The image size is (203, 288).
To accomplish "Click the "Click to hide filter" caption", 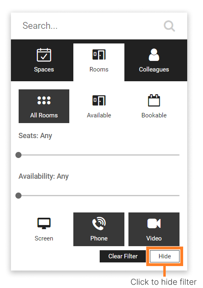I will 163,282.
